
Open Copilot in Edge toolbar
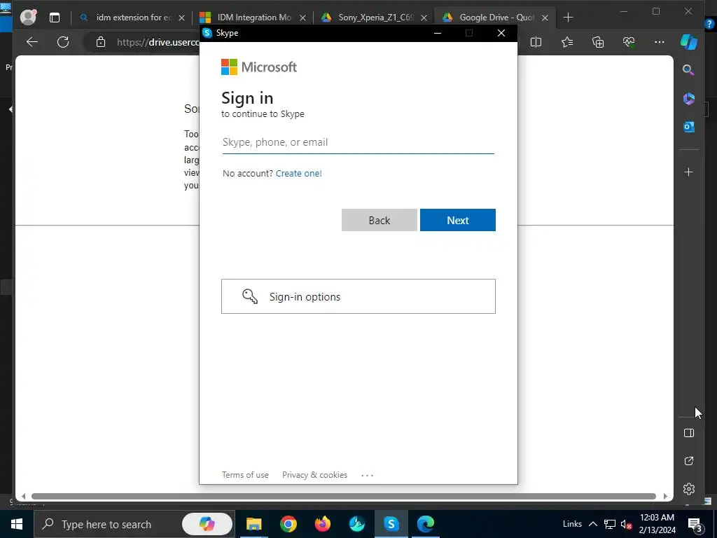point(689,42)
